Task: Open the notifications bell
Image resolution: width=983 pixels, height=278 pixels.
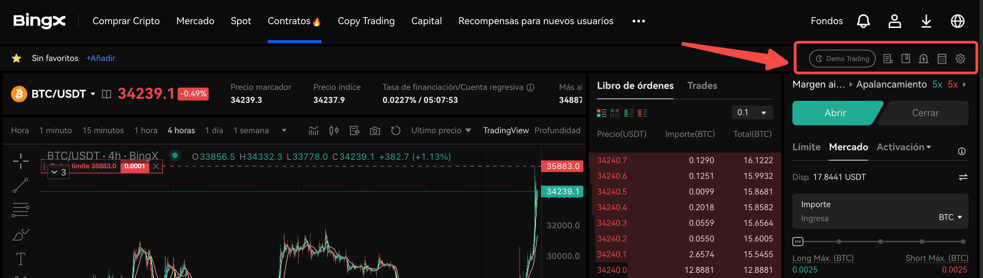Action: point(863,21)
